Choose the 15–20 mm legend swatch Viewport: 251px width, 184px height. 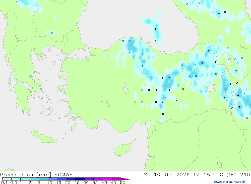(x=62, y=179)
